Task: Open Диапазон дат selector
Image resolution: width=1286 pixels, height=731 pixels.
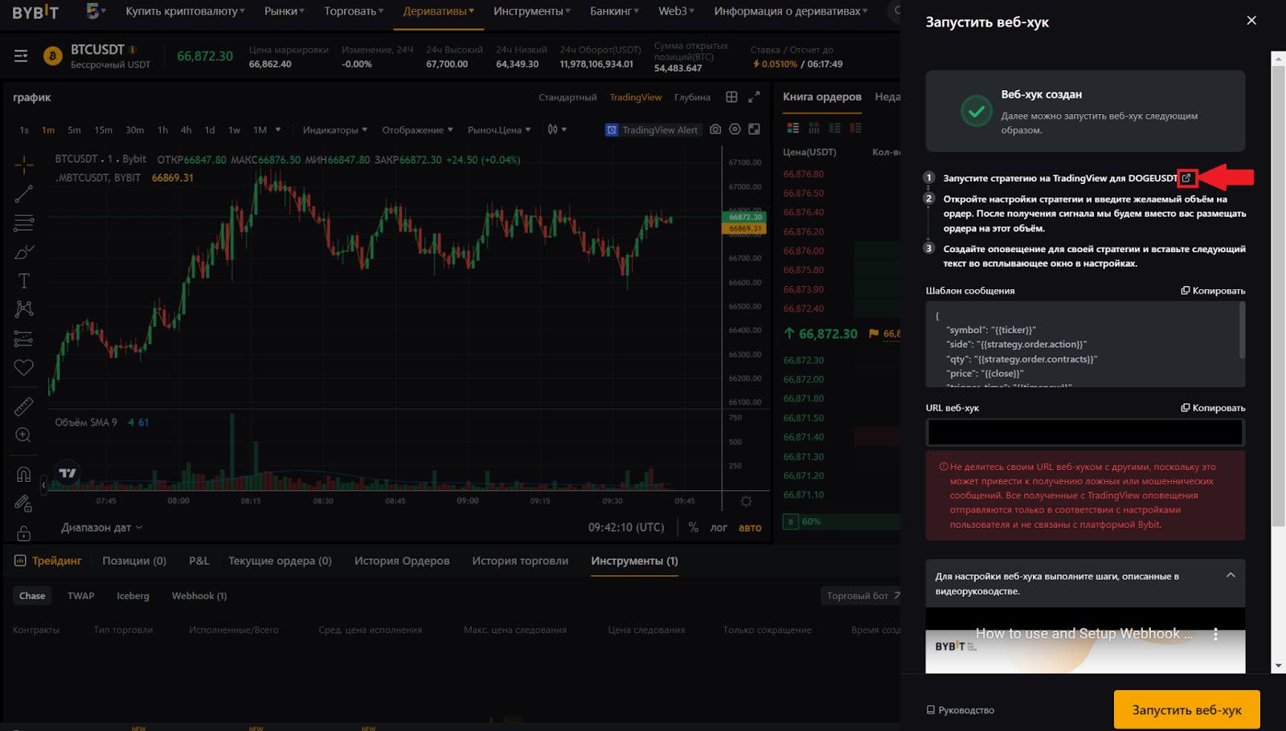Action: (101, 528)
